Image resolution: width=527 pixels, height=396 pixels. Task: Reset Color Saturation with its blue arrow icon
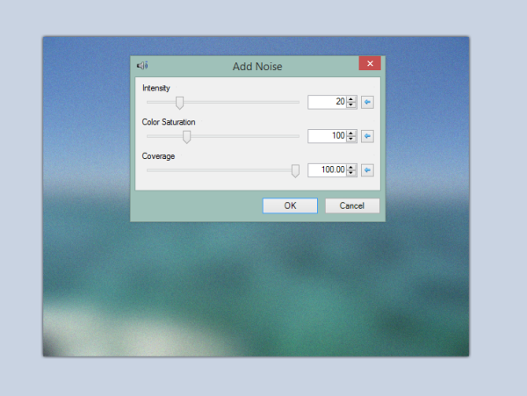pyautogui.click(x=367, y=136)
